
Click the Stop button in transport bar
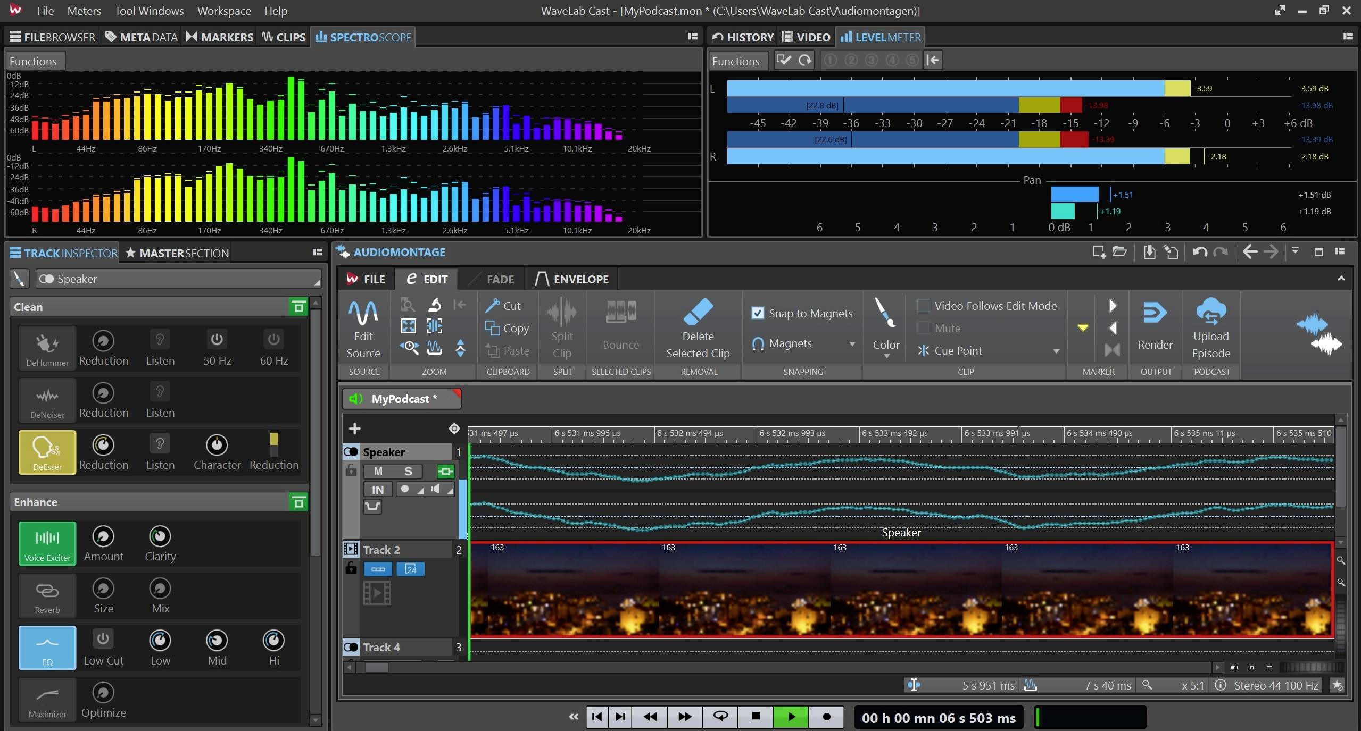[756, 717]
